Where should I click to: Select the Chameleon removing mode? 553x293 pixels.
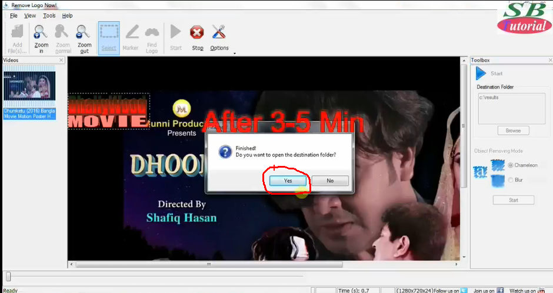[510, 165]
